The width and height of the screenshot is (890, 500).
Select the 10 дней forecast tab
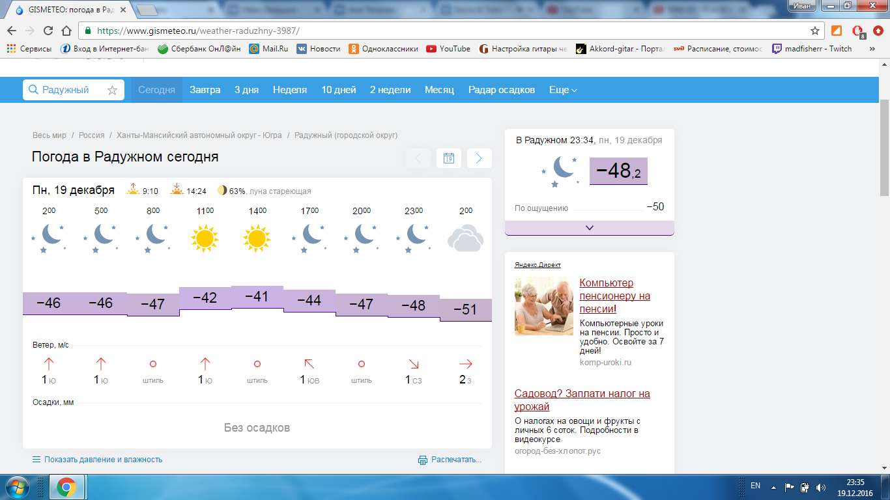point(338,90)
